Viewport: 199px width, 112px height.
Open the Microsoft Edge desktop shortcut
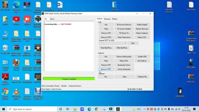(16, 7)
